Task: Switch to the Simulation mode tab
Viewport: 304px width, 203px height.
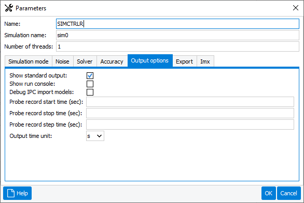Action: tap(29, 61)
